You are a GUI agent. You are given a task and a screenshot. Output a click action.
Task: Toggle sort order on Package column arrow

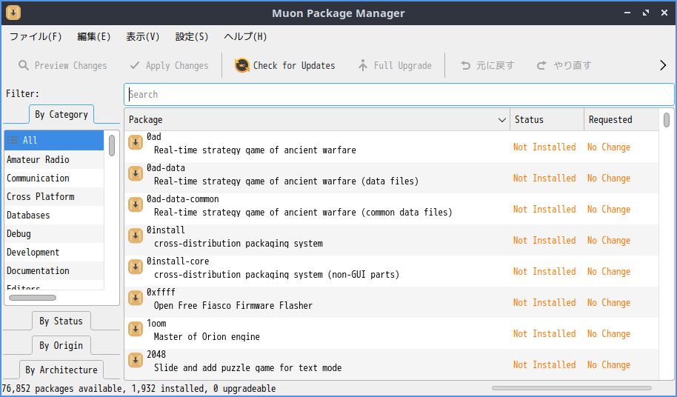pyautogui.click(x=501, y=120)
